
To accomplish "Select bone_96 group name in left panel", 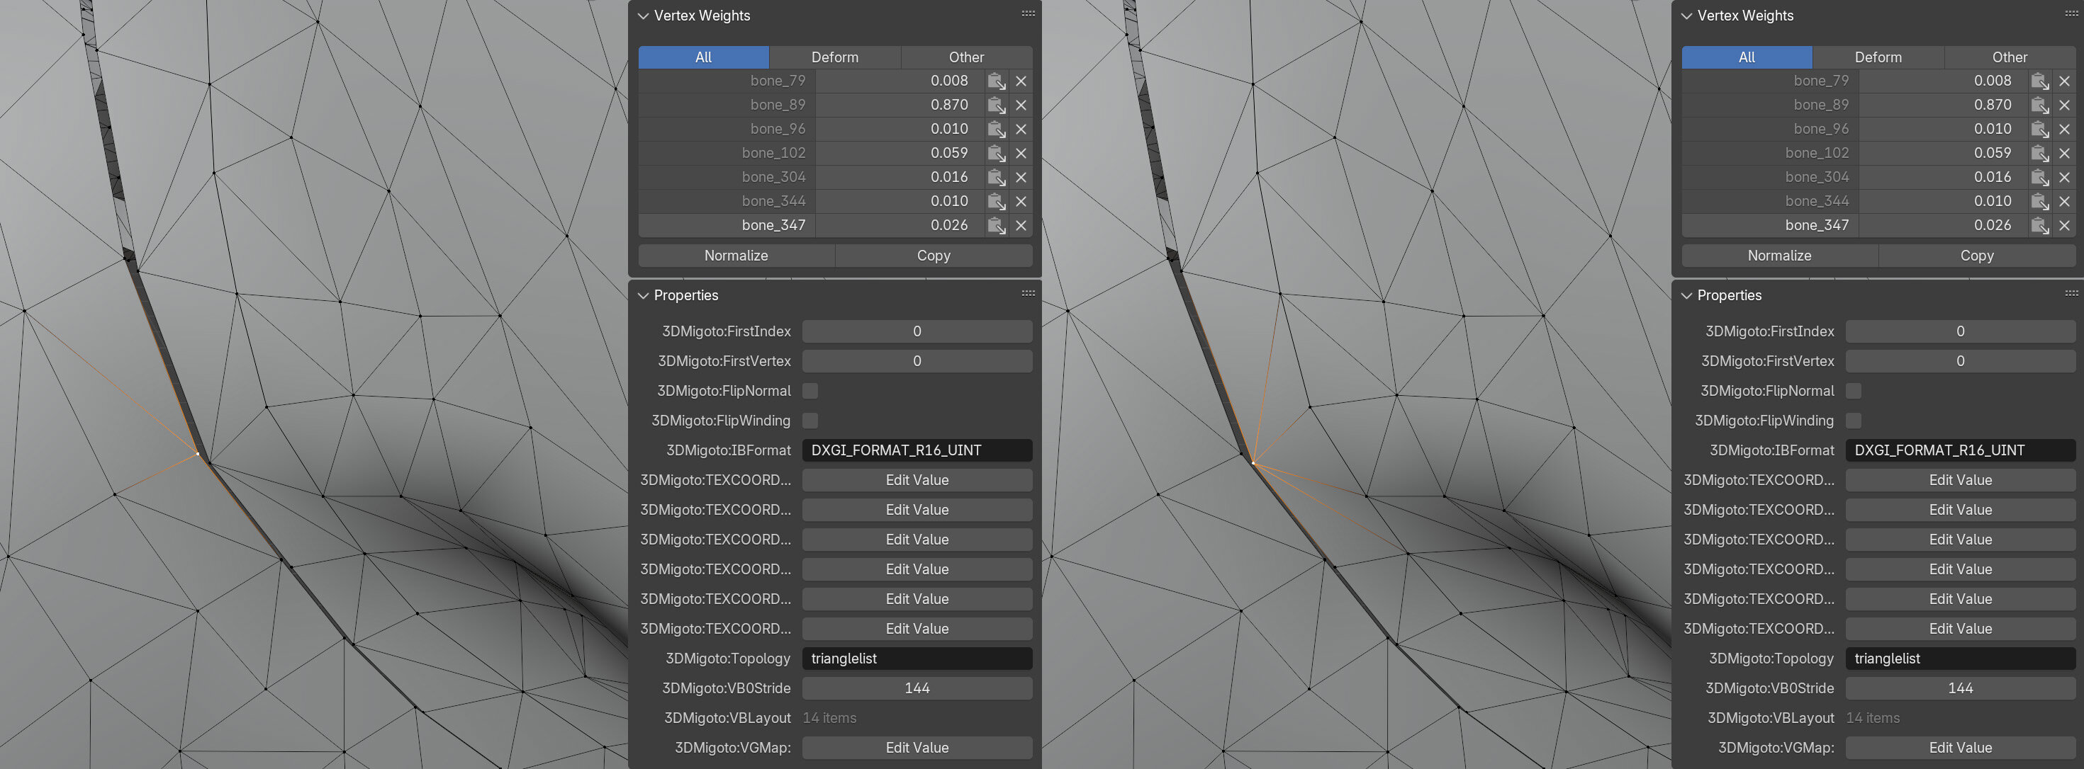I will (x=727, y=130).
